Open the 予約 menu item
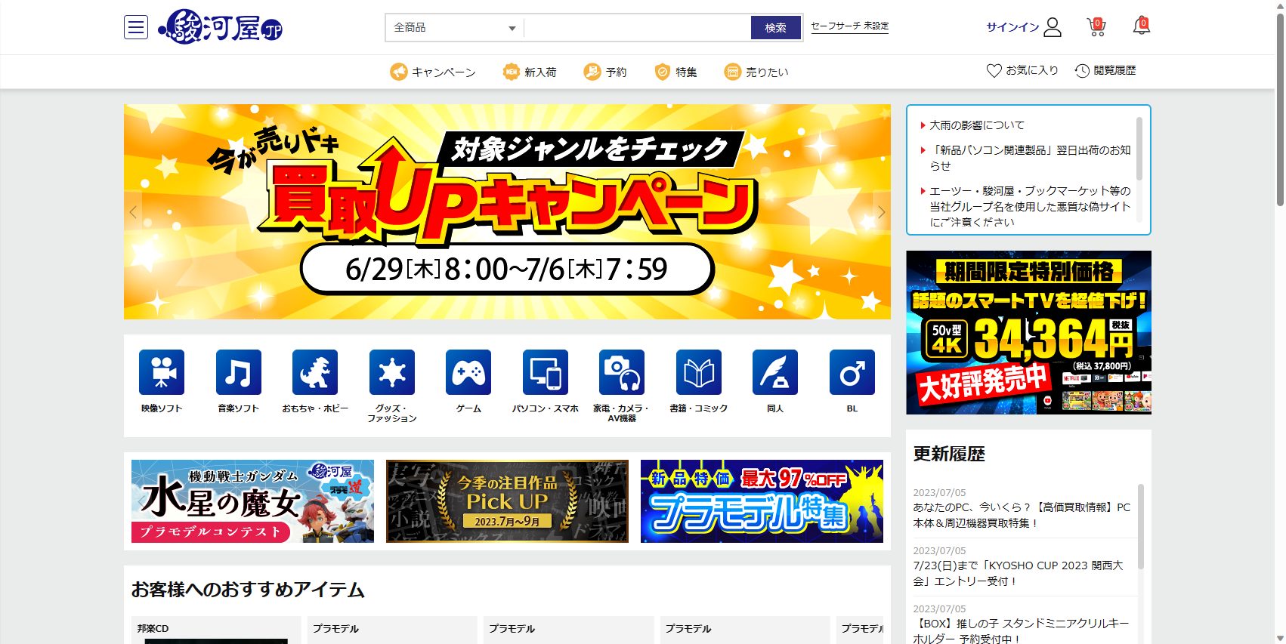Image resolution: width=1286 pixels, height=644 pixels. click(605, 72)
